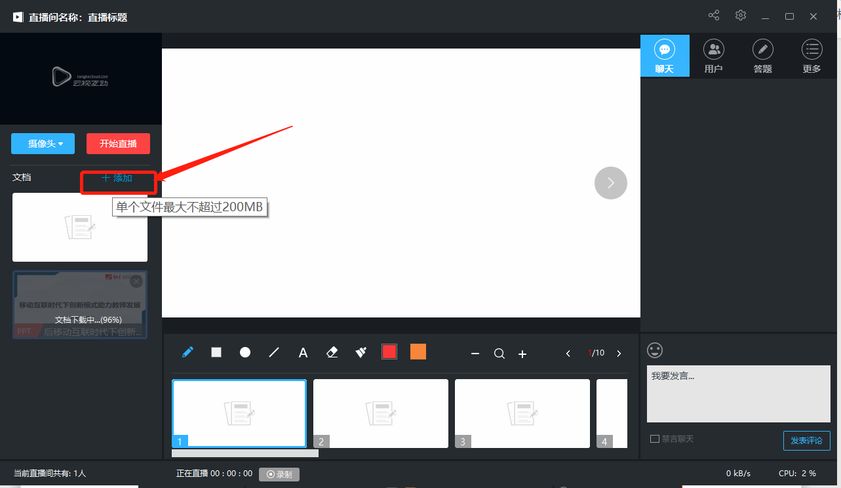
Task: Open the share icon in title bar
Action: [714, 16]
